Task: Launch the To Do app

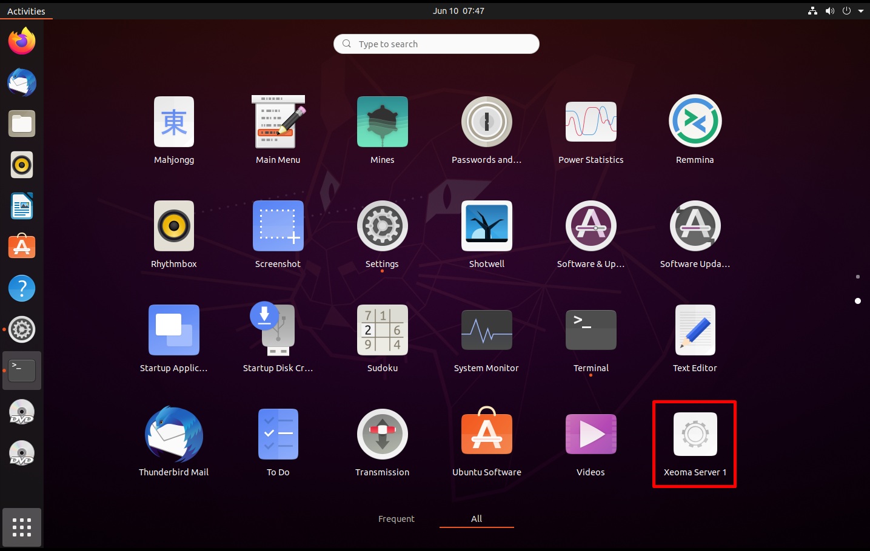Action: [x=278, y=442]
